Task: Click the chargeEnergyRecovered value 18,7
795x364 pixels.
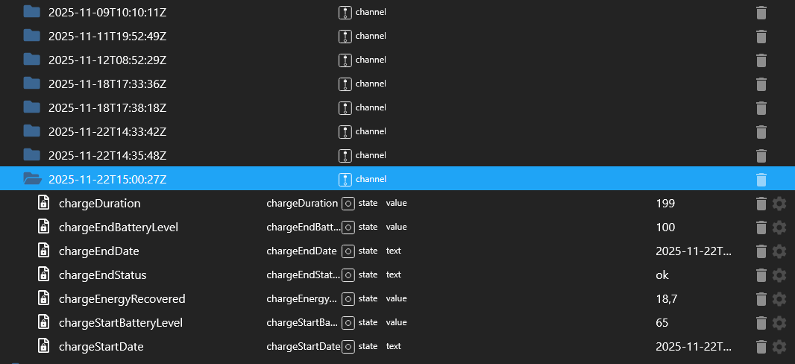Action: click(666, 299)
